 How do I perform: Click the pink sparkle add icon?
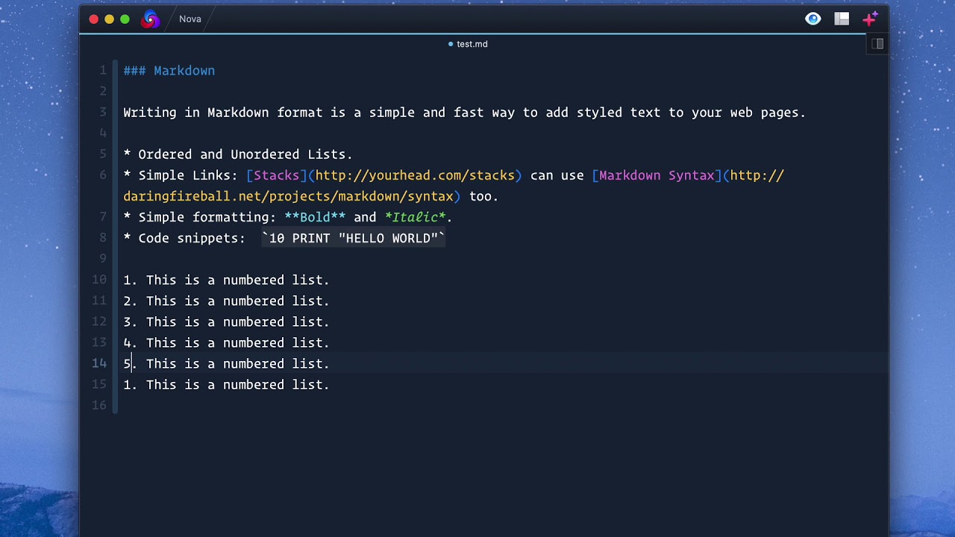click(x=870, y=19)
